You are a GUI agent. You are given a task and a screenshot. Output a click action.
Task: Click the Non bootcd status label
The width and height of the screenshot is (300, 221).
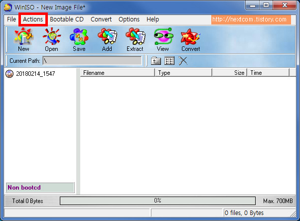[40, 188]
